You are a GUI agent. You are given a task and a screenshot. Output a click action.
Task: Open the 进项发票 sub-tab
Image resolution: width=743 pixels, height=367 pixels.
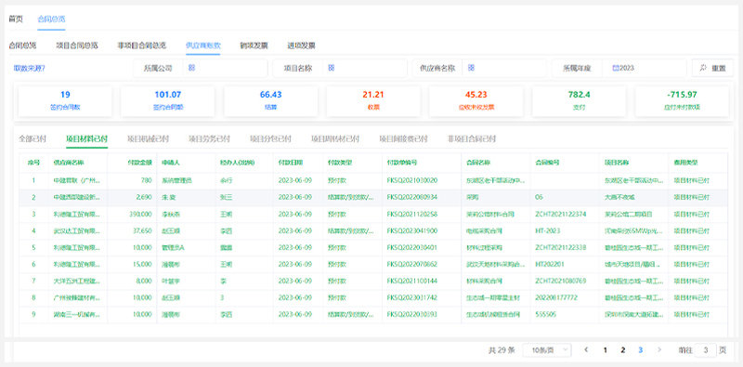(301, 46)
